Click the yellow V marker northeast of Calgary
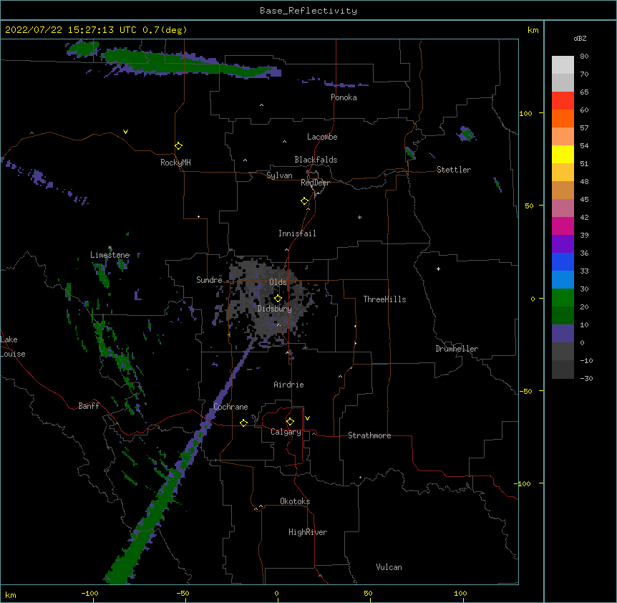 (307, 418)
